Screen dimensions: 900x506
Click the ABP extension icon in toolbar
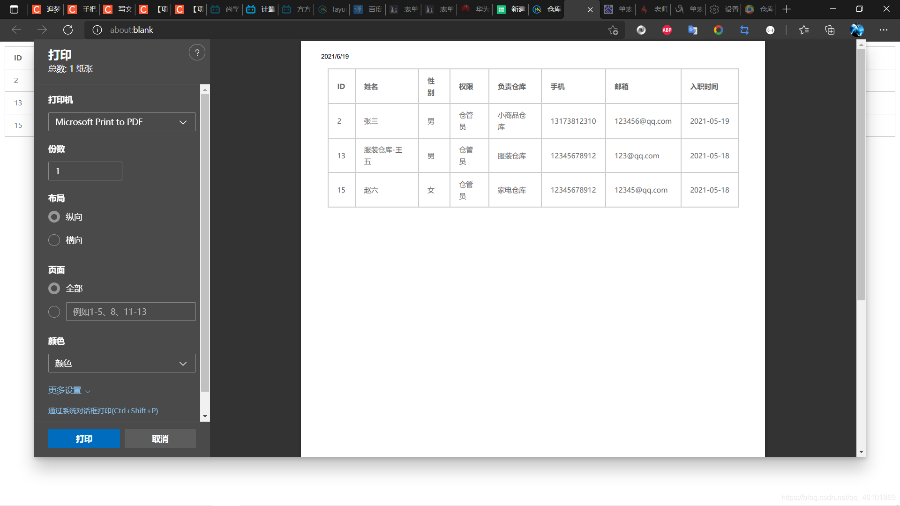click(x=667, y=30)
